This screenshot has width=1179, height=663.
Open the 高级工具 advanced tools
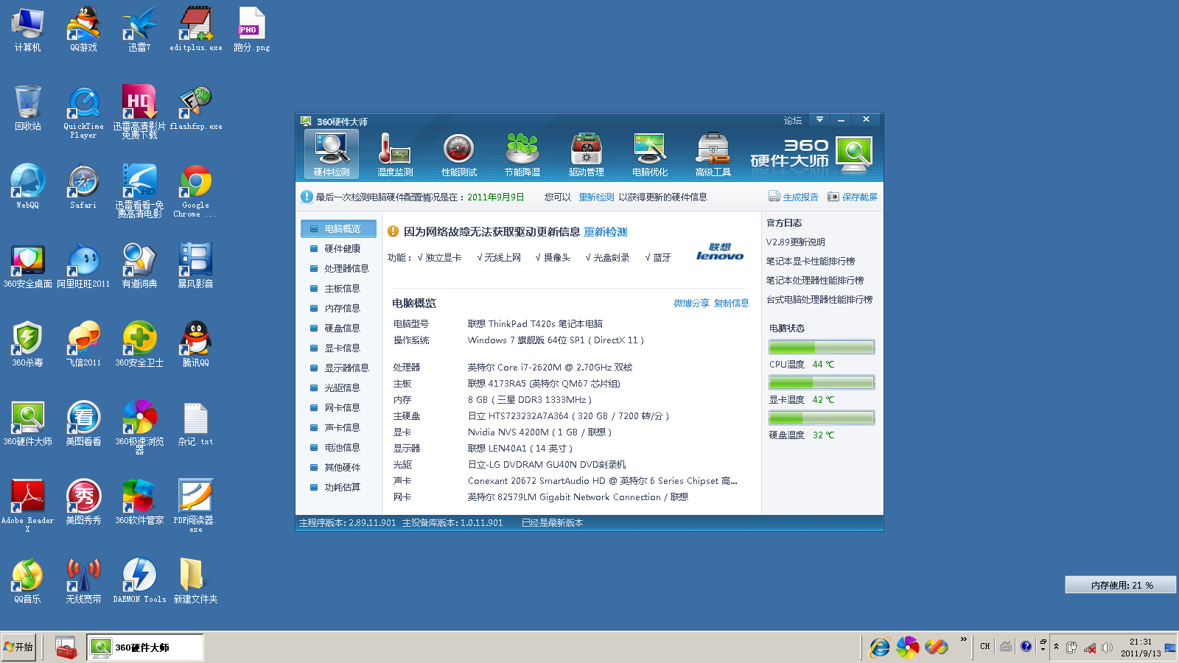[x=713, y=155]
